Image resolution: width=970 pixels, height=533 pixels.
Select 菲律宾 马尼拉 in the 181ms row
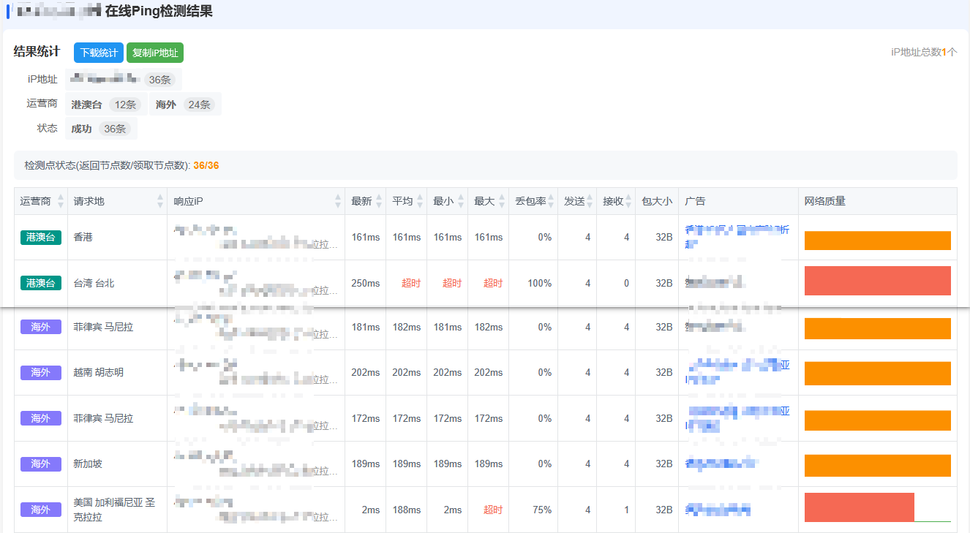tap(104, 328)
